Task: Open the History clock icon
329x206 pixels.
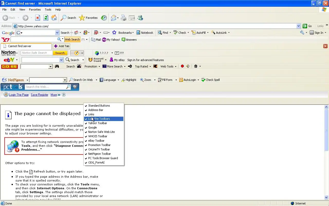Action: click(104, 18)
